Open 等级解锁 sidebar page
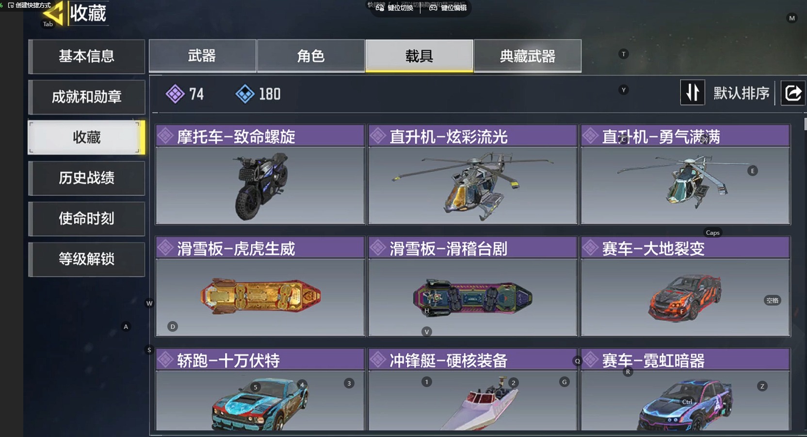The width and height of the screenshot is (807, 437). [87, 259]
